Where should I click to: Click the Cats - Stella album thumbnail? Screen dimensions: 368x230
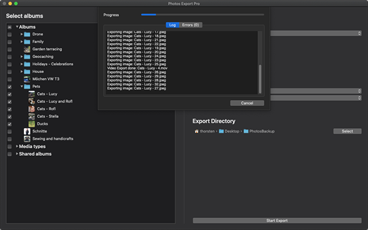32,117
